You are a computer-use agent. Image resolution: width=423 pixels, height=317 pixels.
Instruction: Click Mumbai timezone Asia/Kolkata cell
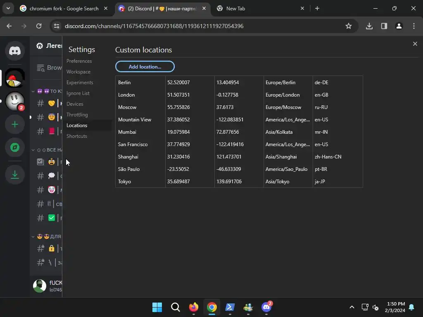click(x=288, y=132)
